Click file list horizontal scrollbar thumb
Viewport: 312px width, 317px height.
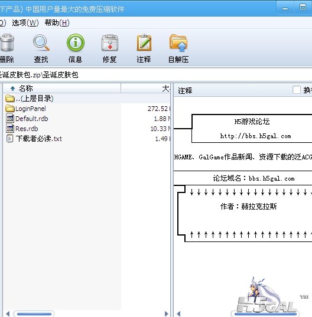pyautogui.click(x=34, y=314)
